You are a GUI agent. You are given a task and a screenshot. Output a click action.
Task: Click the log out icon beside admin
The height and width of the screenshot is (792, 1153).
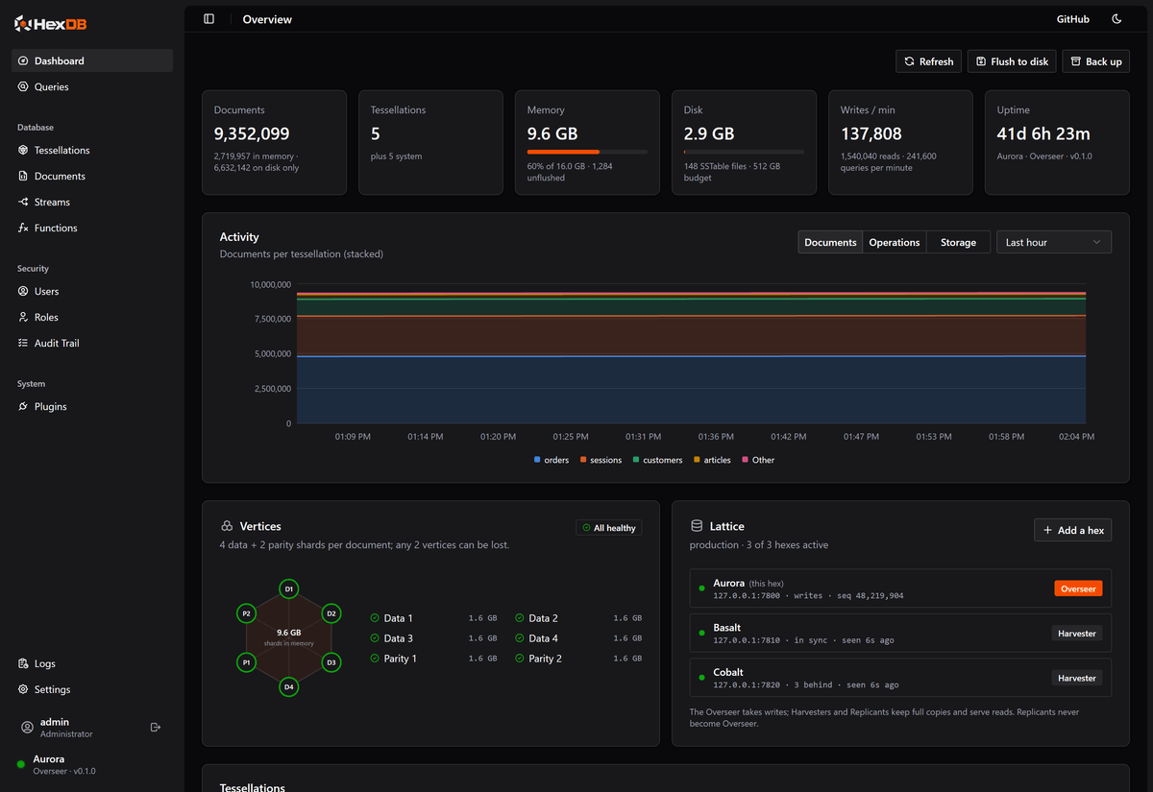(x=156, y=728)
